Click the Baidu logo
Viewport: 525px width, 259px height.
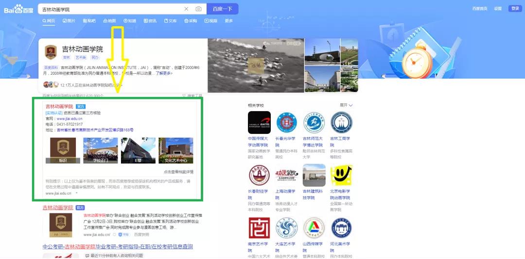pyautogui.click(x=18, y=9)
